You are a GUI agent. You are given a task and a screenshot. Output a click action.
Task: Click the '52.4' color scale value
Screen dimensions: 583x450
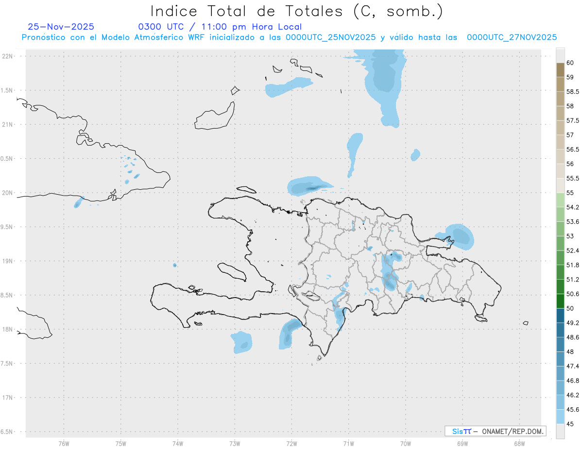(x=572, y=250)
